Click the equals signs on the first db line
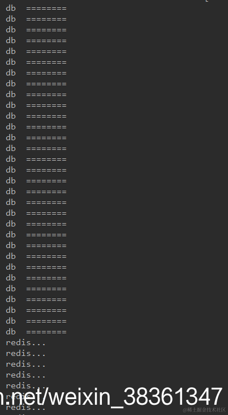Image resolution: width=228 pixels, height=415 pixels. pyautogui.click(x=46, y=9)
